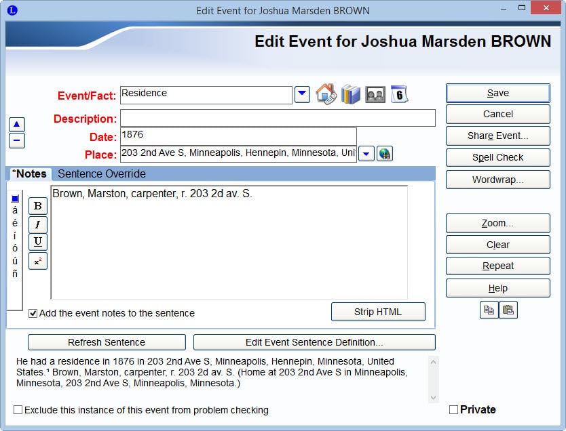
Task: Click the blue square atop character bar
Action: click(x=15, y=199)
